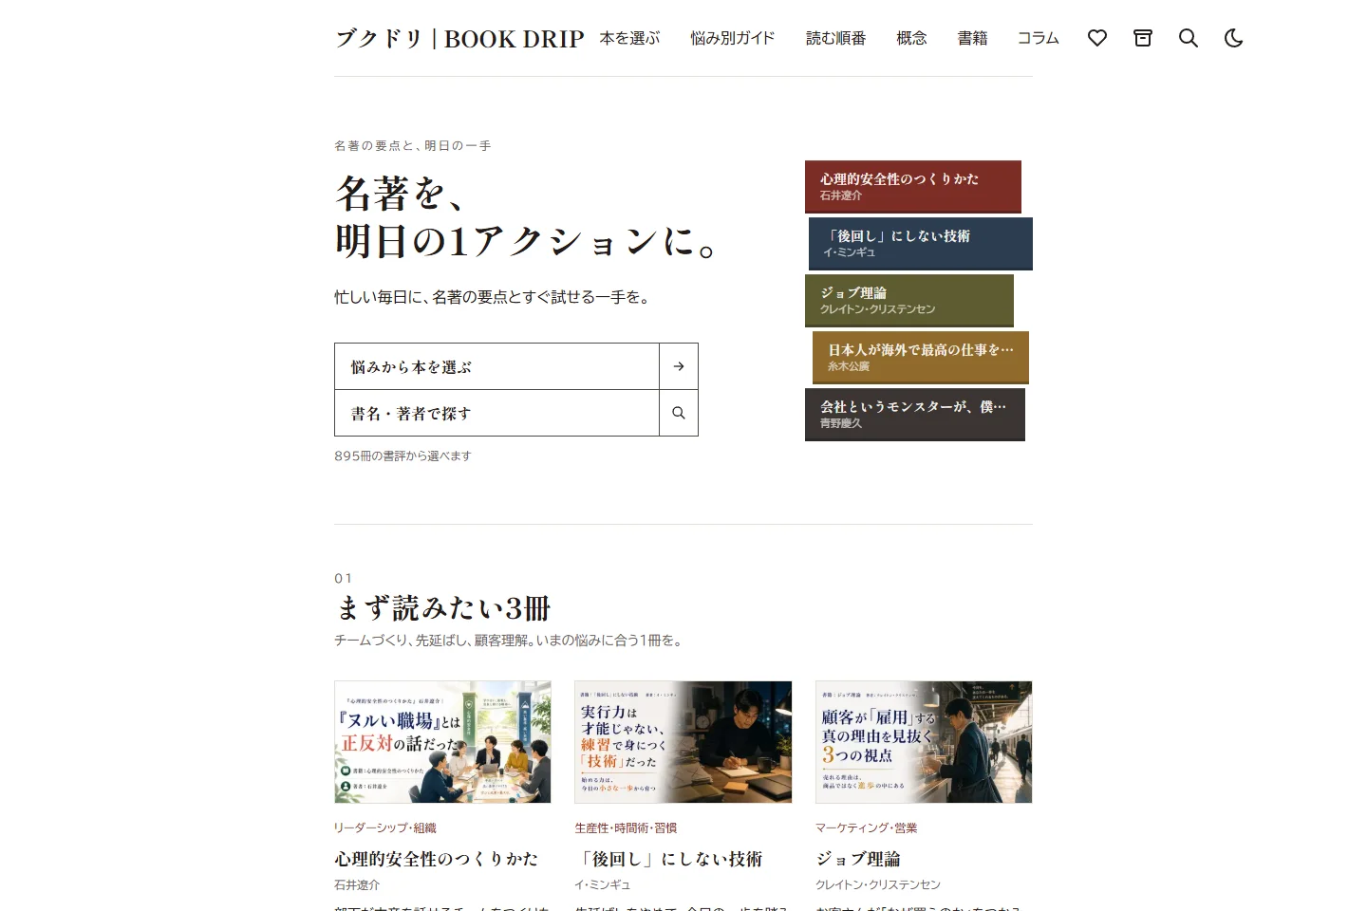
Task: Open the 顧客が雇用する thumbnail image
Action: click(924, 742)
